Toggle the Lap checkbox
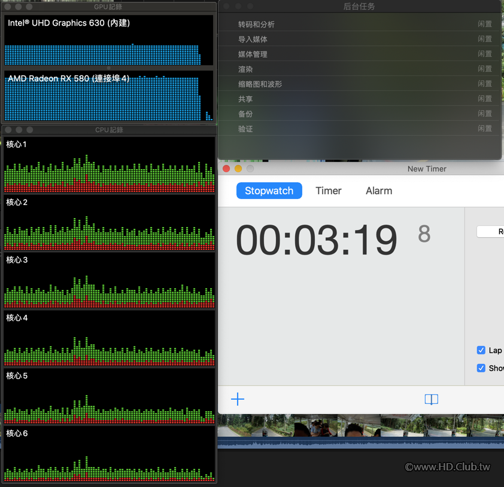The image size is (504, 487). (481, 350)
